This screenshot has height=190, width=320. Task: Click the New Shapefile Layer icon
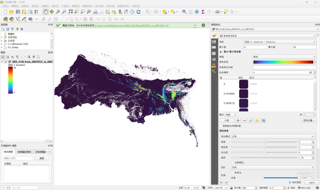tap(18, 19)
